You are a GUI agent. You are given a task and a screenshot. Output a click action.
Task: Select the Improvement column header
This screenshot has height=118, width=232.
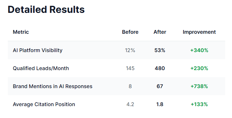click(x=199, y=32)
